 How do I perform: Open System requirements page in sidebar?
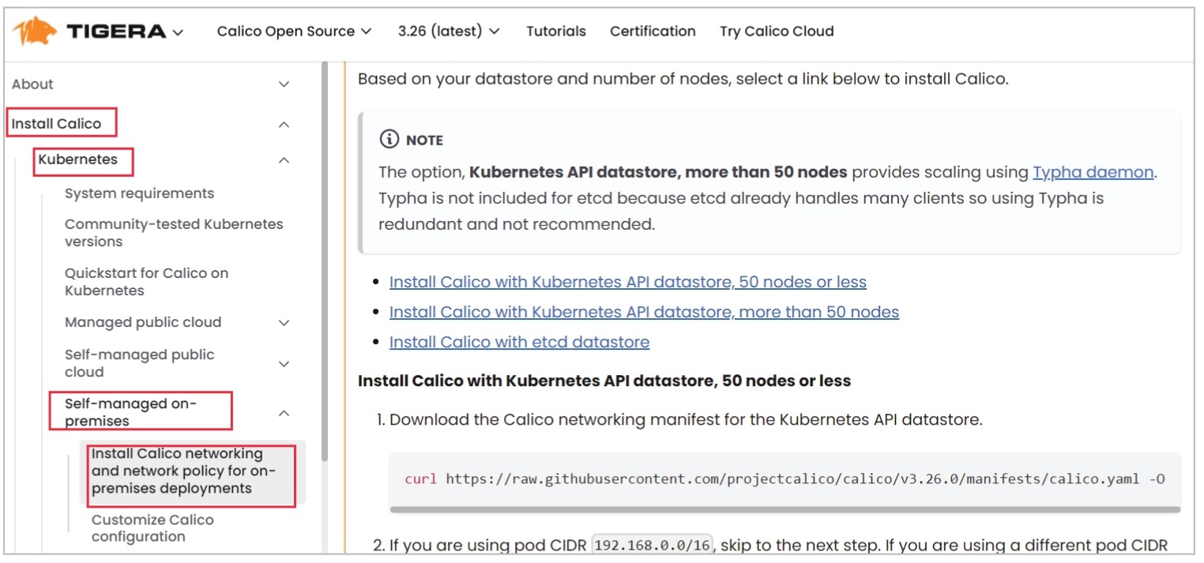[x=139, y=193]
